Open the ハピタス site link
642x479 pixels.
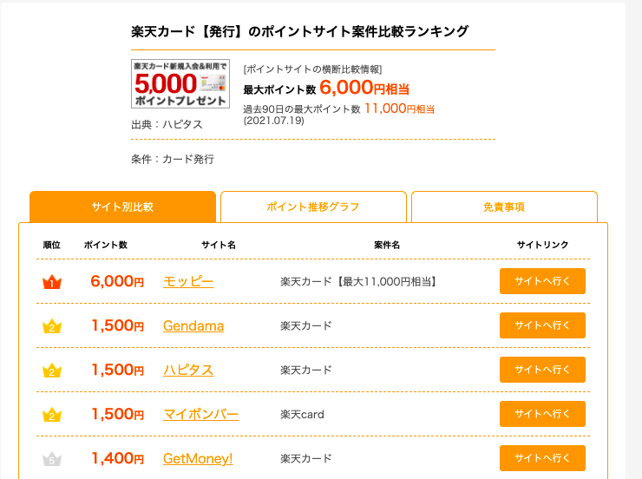click(188, 371)
